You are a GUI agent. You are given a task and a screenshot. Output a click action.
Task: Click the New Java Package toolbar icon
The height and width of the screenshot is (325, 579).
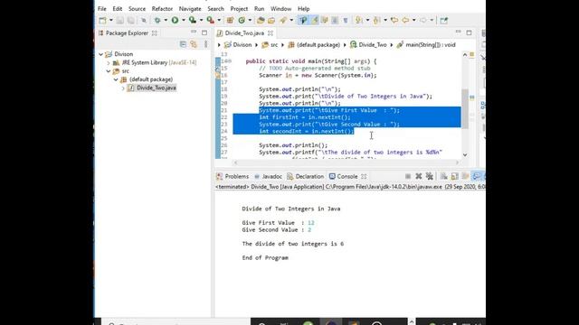pyautogui.click(x=230, y=20)
